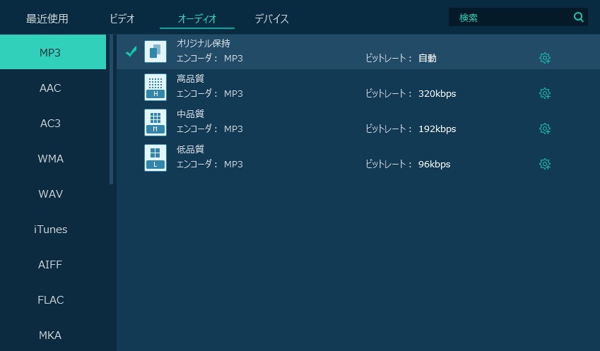The width and height of the screenshot is (600, 351).
Task: Open settings gear for 低品質 96kbps preset
Action: (544, 164)
